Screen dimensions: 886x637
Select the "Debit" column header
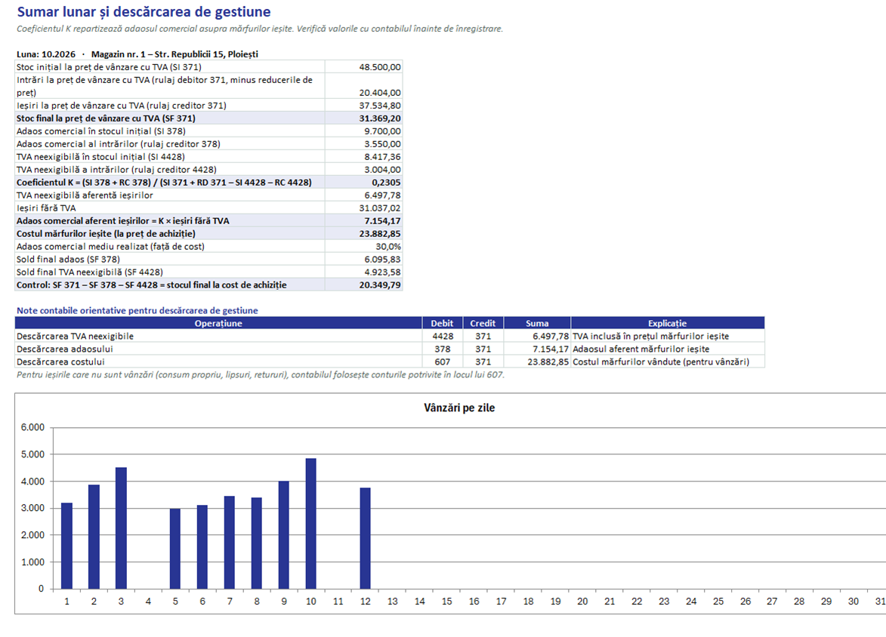coord(442,323)
